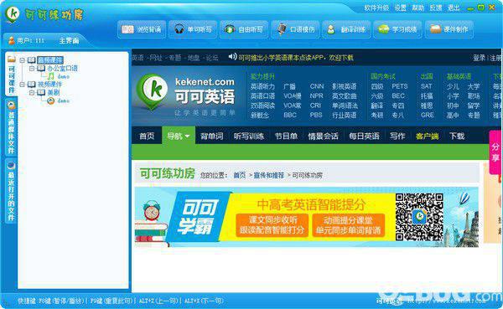
Task: Open the 学习成绩 module
Action: (x=397, y=29)
